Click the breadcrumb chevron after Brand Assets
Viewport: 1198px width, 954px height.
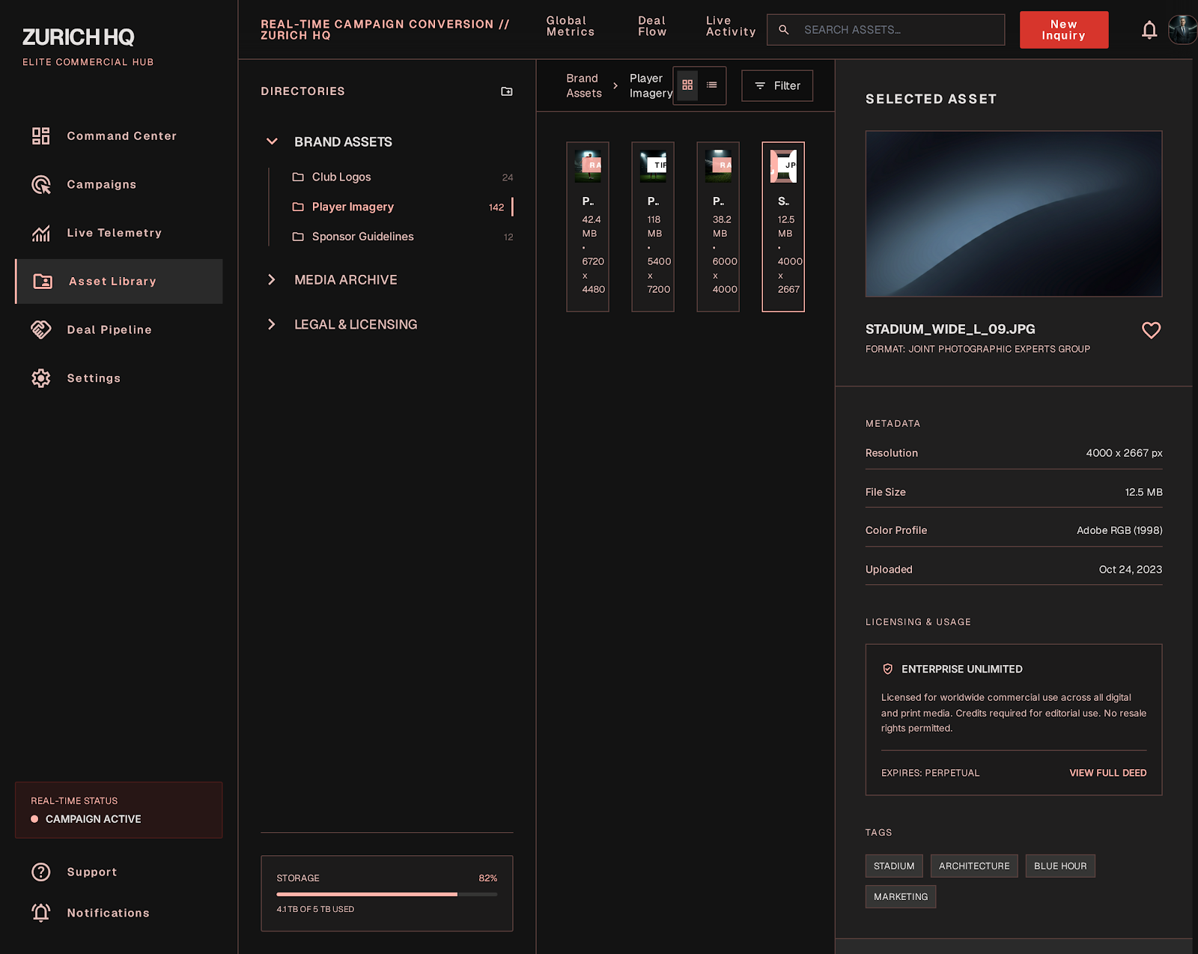(615, 85)
